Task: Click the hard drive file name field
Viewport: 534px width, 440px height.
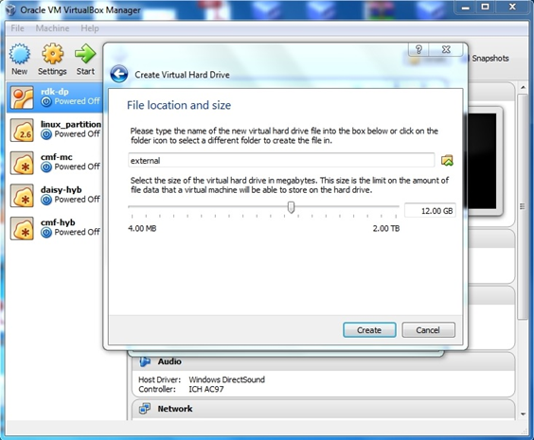Action: 281,160
